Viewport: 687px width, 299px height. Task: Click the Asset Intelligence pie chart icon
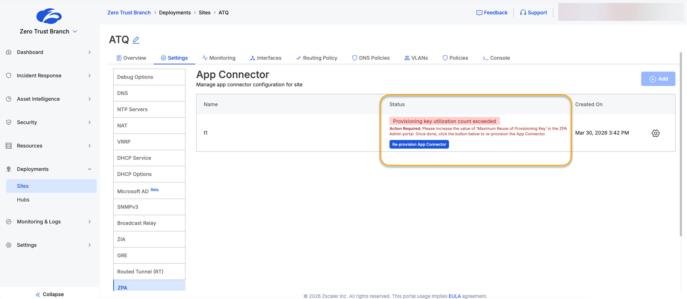point(9,99)
